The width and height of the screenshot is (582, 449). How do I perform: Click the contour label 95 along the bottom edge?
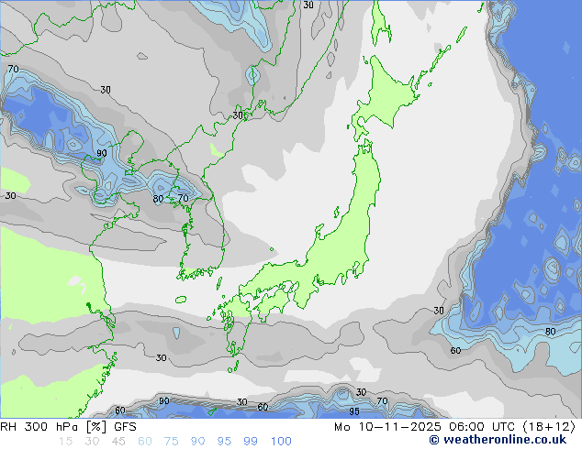(354, 411)
